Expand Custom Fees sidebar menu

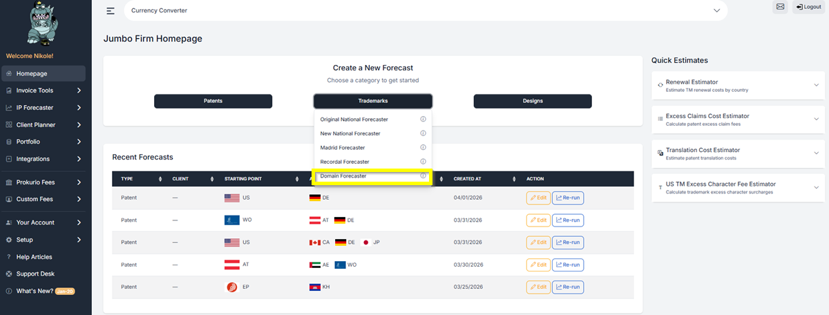pos(43,199)
